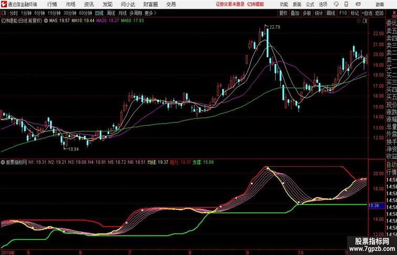Click the 标记 mark button
Screen dimensions: 397x255
pyautogui.click(x=354, y=13)
